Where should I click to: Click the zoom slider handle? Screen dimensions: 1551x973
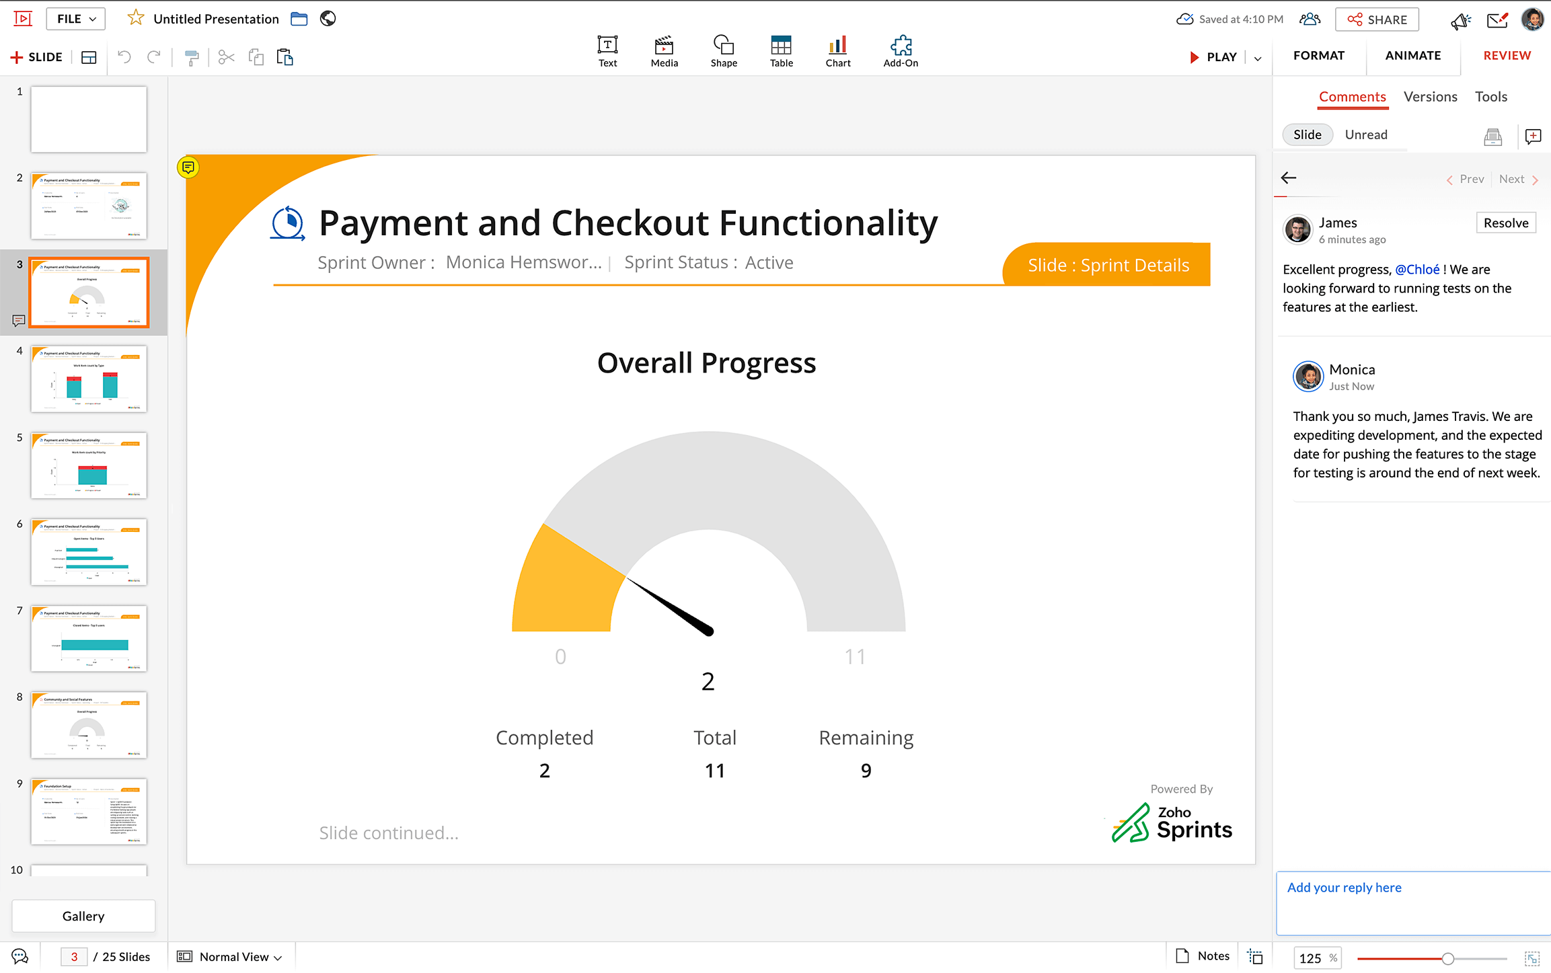pos(1447,958)
